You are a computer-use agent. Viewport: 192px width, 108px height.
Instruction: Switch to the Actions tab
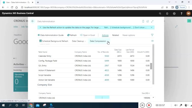[105, 35]
